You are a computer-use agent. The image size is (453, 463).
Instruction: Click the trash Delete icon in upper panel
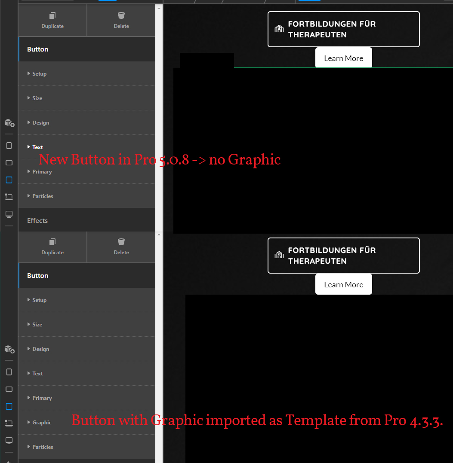pos(121,16)
